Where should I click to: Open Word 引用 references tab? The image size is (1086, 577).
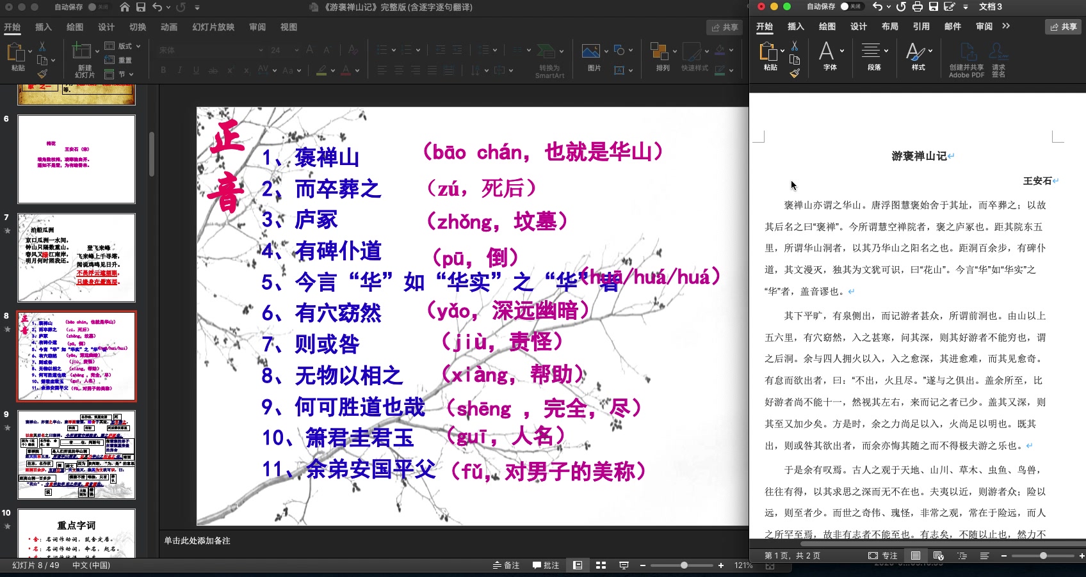[x=921, y=26]
